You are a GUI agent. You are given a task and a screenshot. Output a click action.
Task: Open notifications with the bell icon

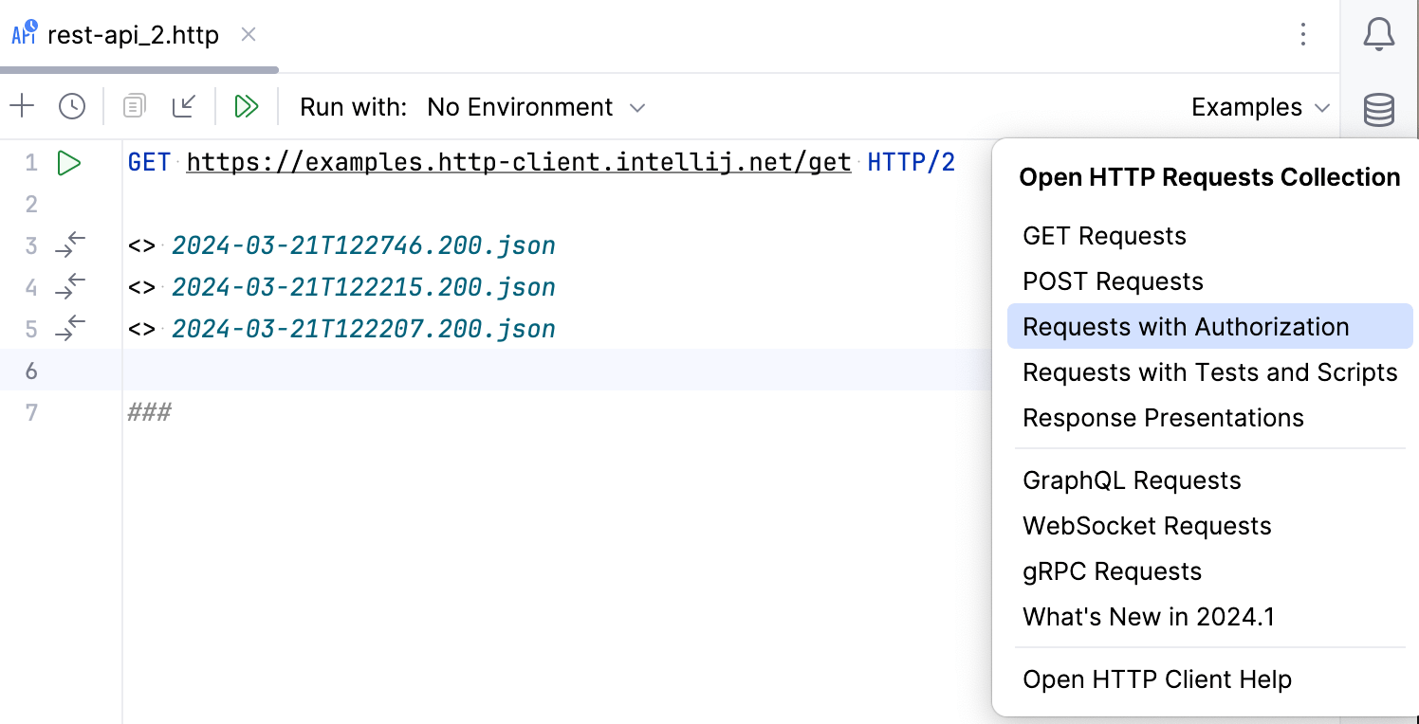click(x=1377, y=33)
